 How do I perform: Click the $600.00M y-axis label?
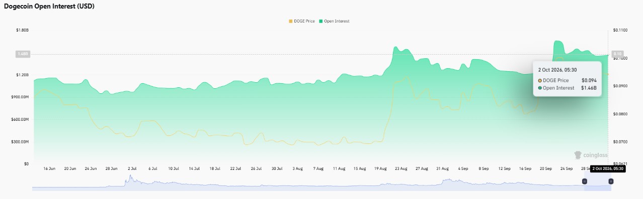click(x=21, y=119)
